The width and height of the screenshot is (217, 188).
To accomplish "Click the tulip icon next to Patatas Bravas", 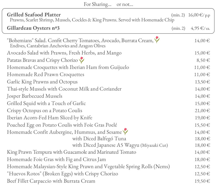I will pos(82,60).
